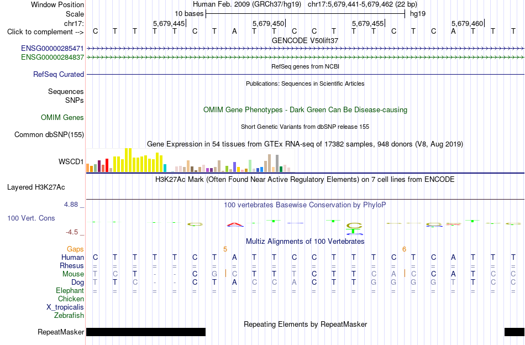Click the PhyloP 4.88 upper scale value

(71, 205)
